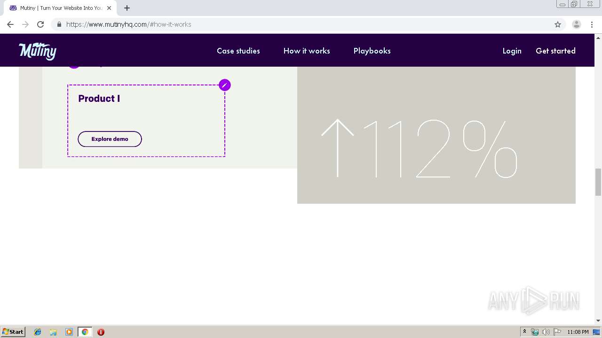
Task: Bookmark page with the star icon
Action: pyautogui.click(x=558, y=24)
